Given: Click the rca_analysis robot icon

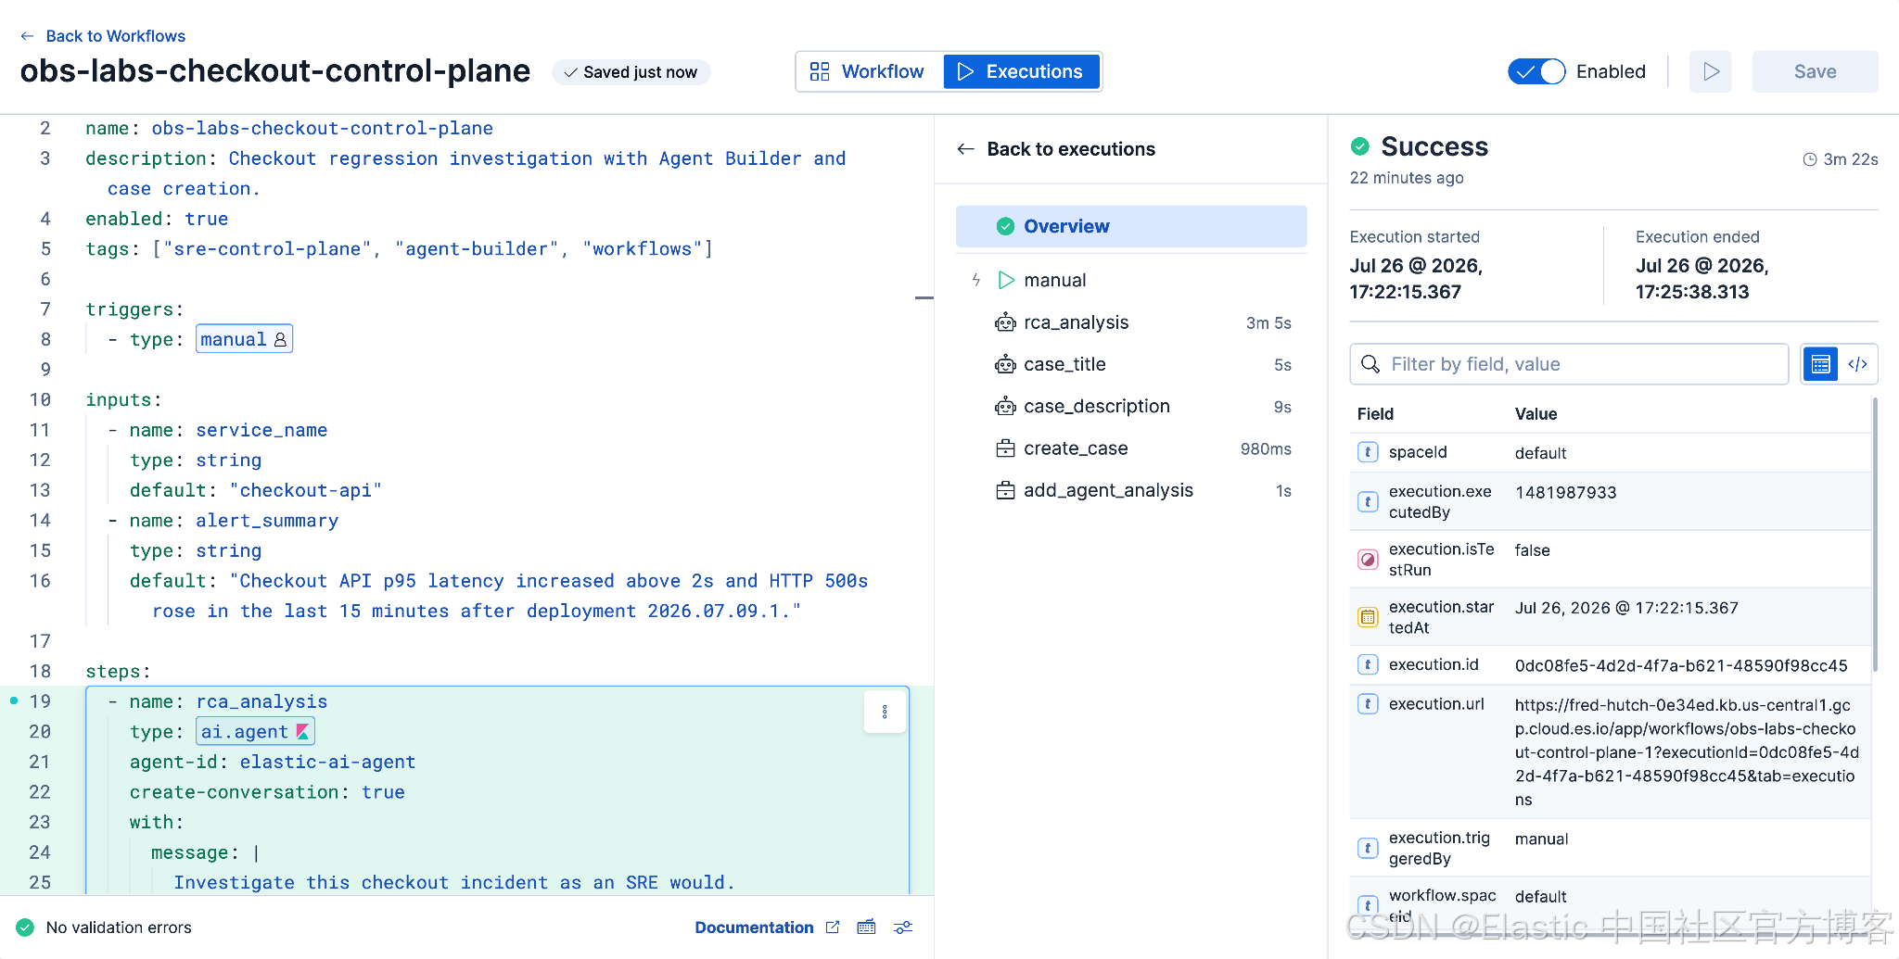Looking at the screenshot, I should 1005,322.
